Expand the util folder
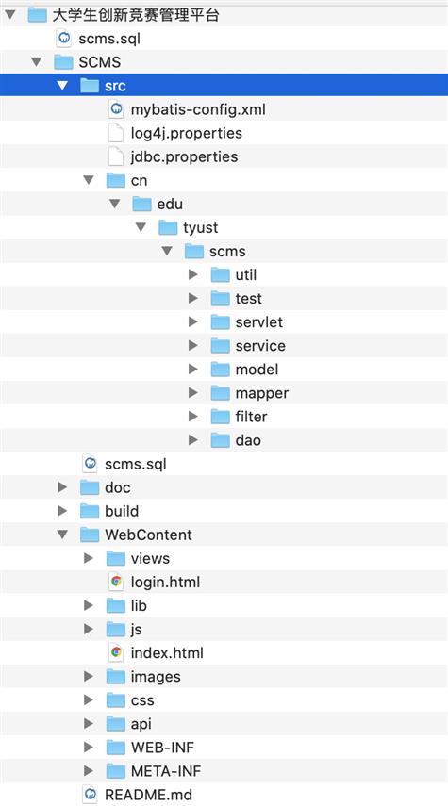Screen dimensions: 448x806 (193, 274)
